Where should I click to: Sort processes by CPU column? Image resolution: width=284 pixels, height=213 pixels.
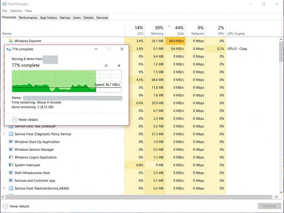135,31
